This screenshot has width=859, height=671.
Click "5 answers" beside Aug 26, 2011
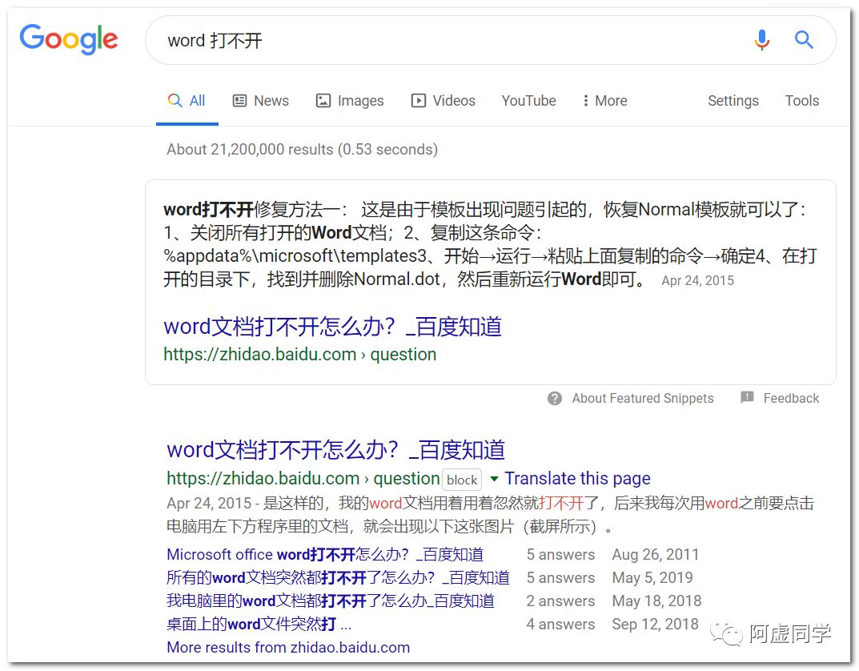click(560, 554)
